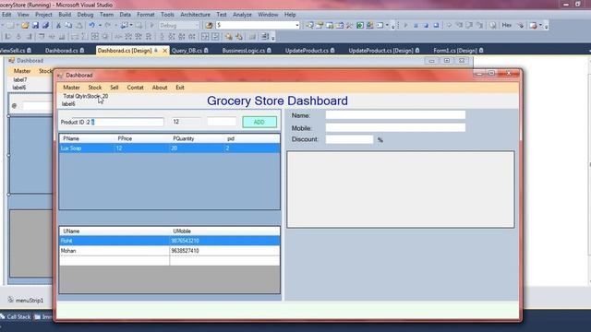Image resolution: width=591 pixels, height=332 pixels.
Task: Click the Break All pause icon
Action: coord(416,25)
